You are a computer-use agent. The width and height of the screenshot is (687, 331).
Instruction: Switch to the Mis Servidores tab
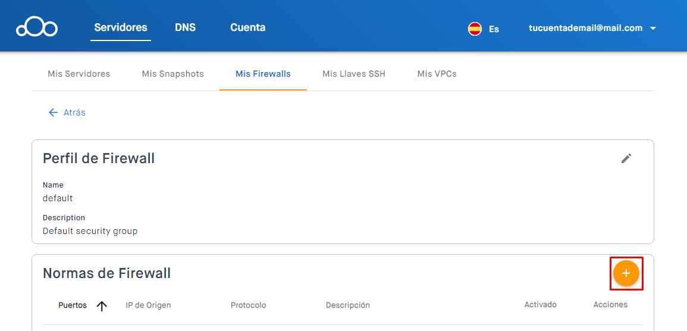click(x=79, y=74)
